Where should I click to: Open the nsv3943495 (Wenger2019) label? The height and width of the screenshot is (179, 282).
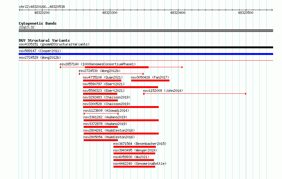[x=135, y=150]
